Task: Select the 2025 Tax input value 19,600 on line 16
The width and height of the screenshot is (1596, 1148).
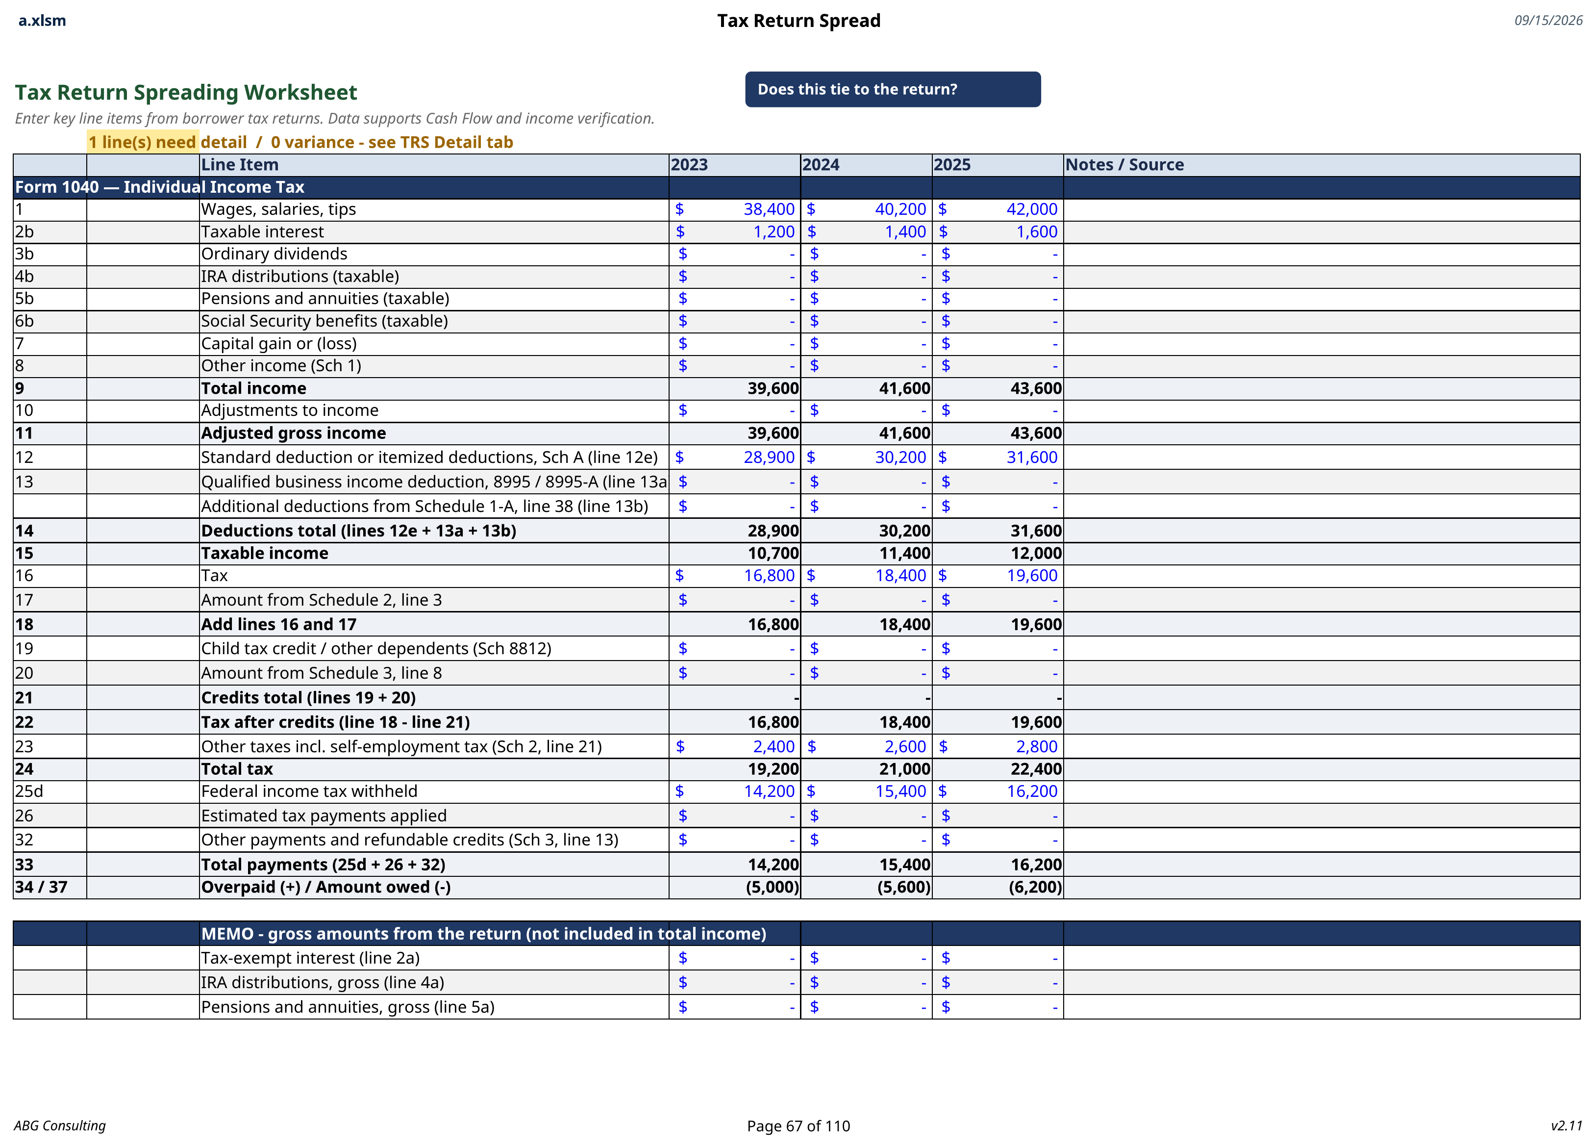Action: (x=997, y=576)
